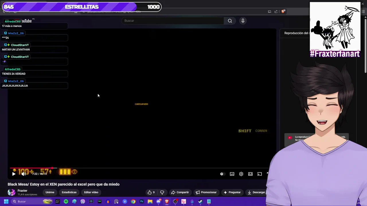Screen dimensions: 367x206
Task: Click the 71,4 K suscriptores text
Action: point(27,195)
